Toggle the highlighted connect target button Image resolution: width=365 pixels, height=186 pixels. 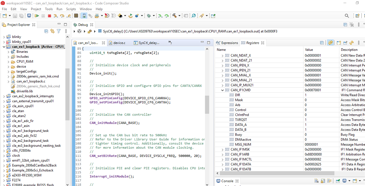click(84, 16)
